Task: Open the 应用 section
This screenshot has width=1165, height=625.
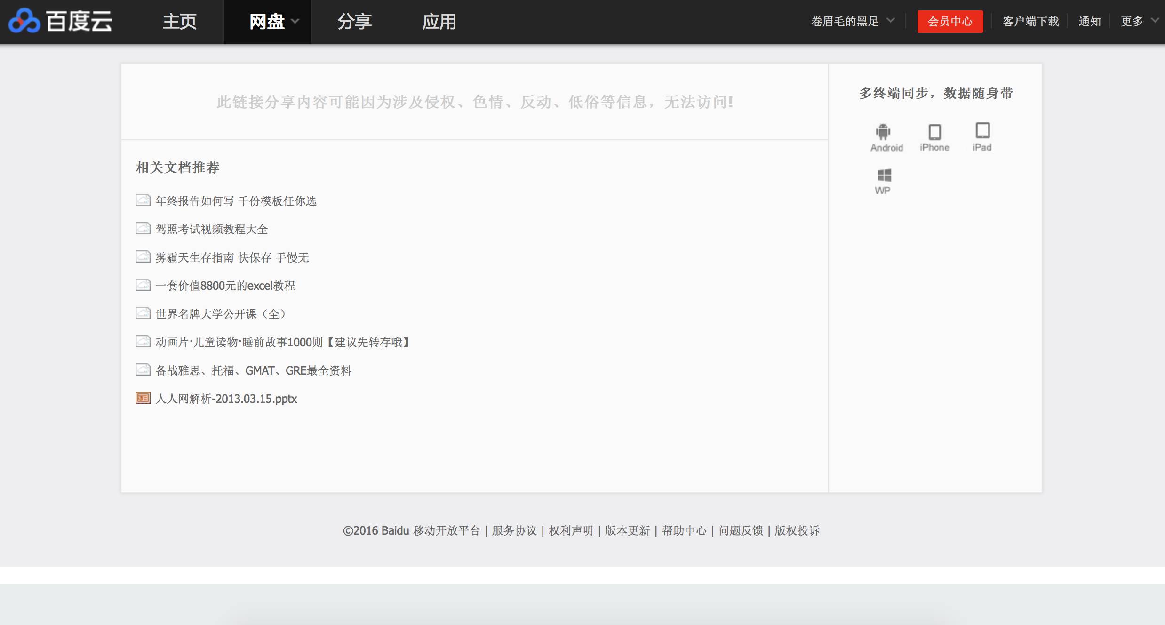Action: [439, 22]
